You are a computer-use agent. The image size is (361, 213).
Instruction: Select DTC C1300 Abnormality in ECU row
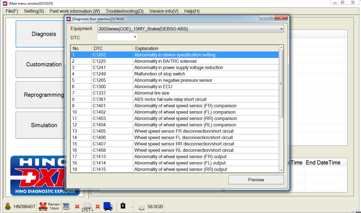point(174,87)
